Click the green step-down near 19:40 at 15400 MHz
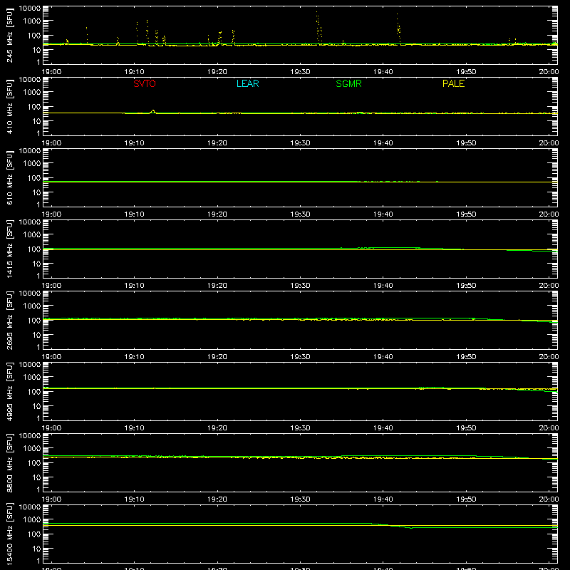Screen dimensions: 570x570 coord(392,525)
